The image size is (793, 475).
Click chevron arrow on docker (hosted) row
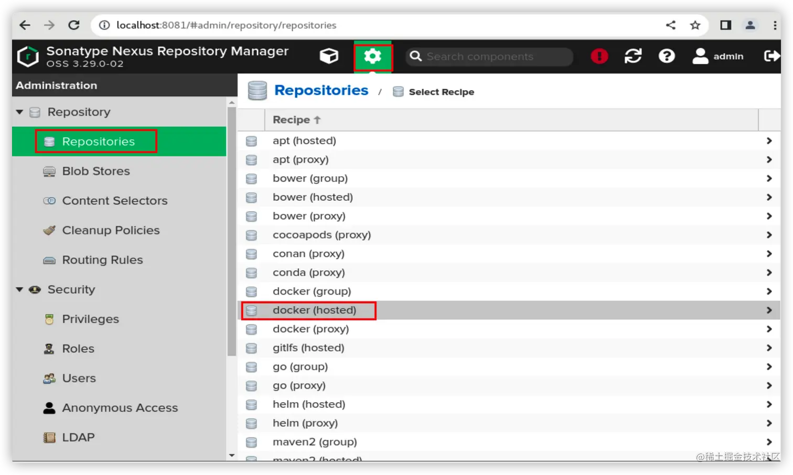769,310
